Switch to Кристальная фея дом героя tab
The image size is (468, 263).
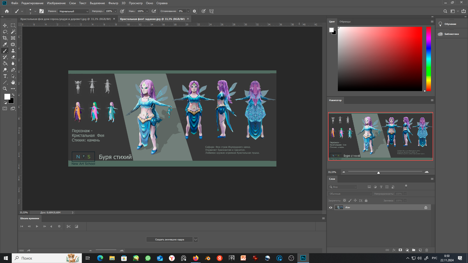(66, 19)
